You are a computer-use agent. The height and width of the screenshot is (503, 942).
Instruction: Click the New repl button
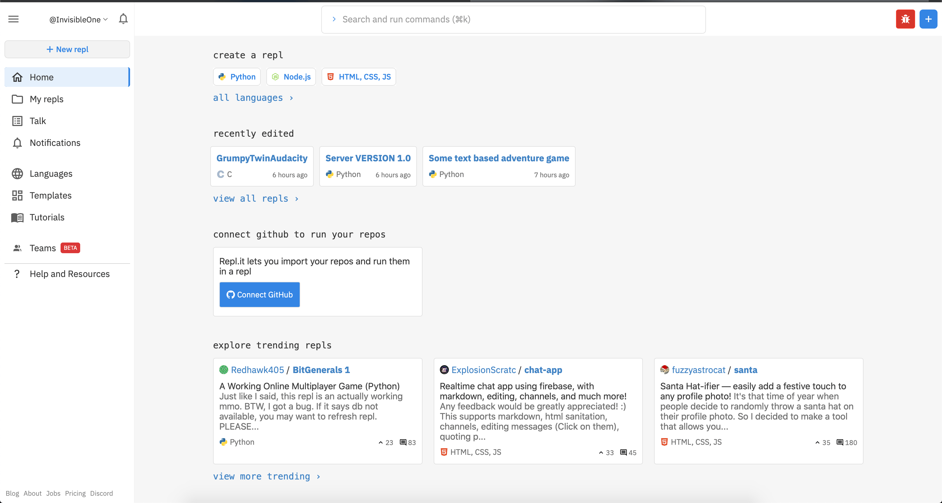coord(67,49)
